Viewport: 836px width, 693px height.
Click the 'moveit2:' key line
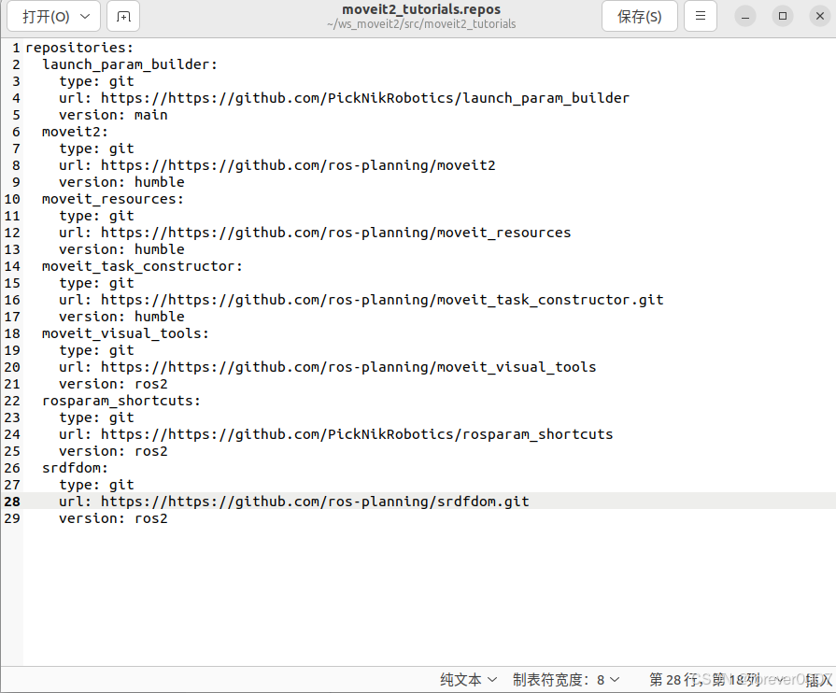[x=75, y=132]
